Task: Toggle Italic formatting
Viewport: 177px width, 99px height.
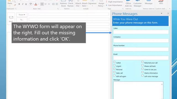Action: click(23, 4)
